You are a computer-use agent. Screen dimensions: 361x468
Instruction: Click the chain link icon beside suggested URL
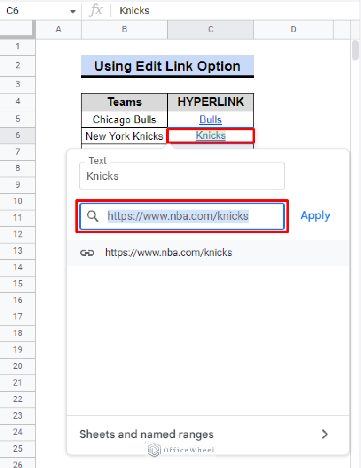87,253
